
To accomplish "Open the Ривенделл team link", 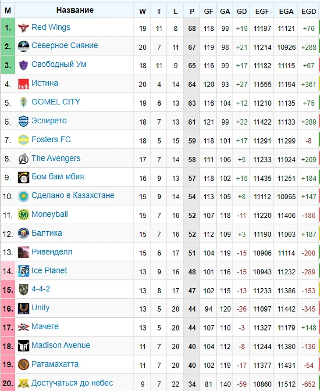I will [52, 252].
